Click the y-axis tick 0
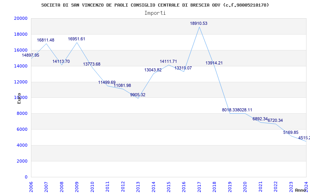This screenshot has height=194, width=310. 26,177
